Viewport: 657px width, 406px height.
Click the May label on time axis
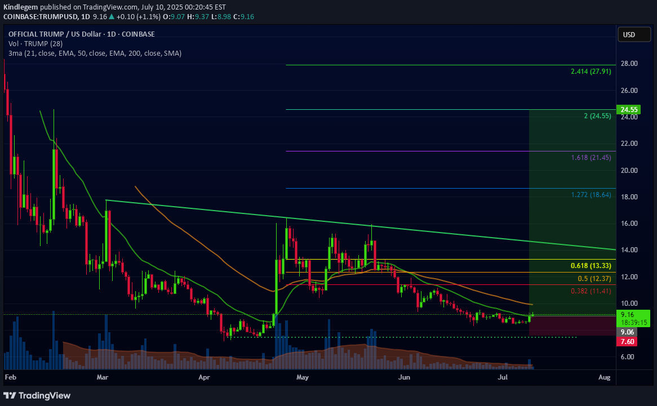(303, 375)
